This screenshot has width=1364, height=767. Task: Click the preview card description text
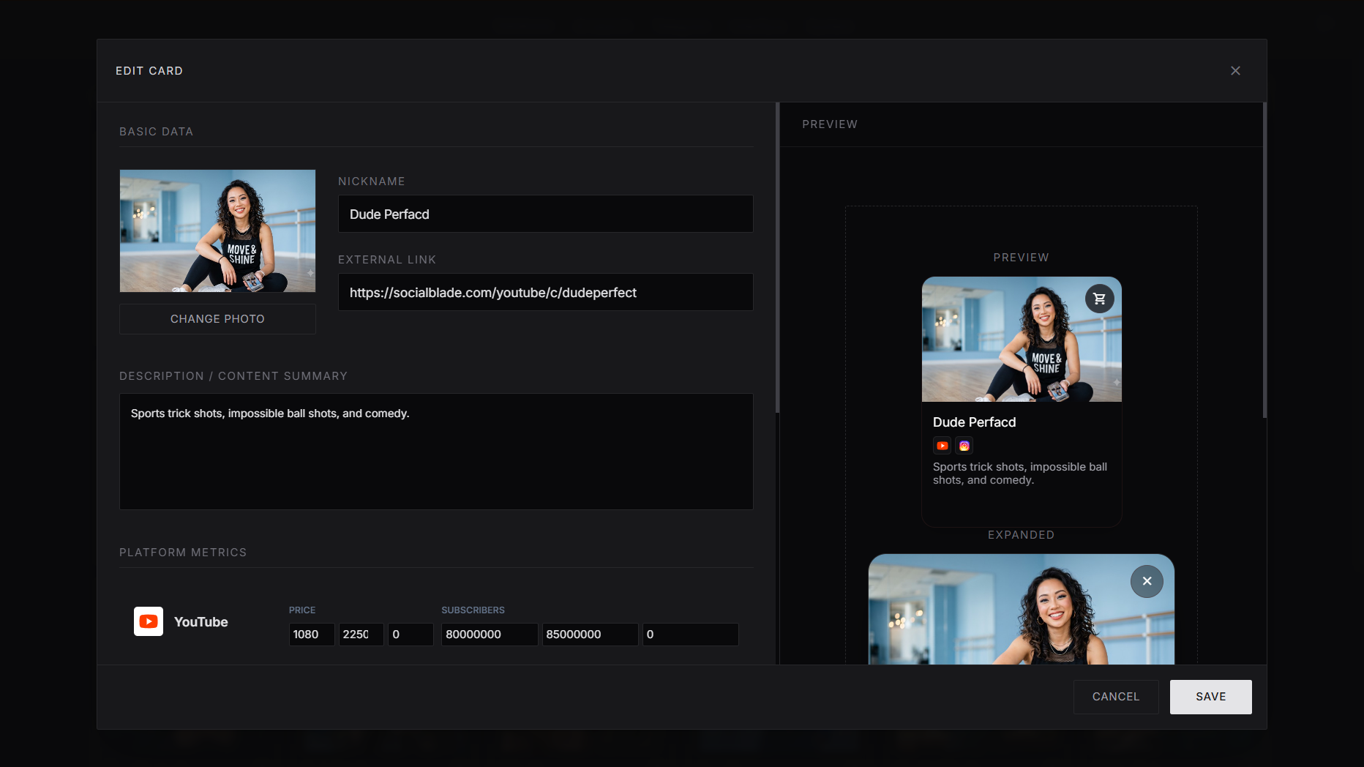[1020, 474]
